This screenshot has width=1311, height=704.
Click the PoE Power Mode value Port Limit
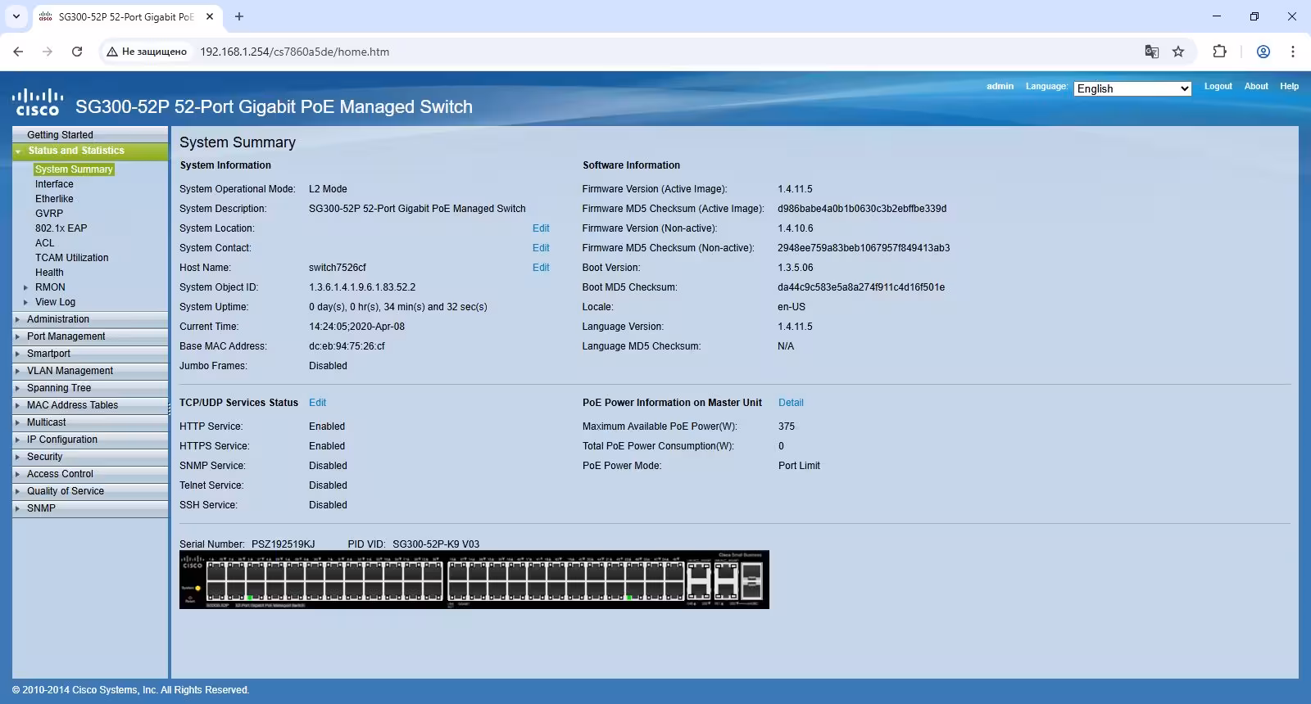pos(799,466)
